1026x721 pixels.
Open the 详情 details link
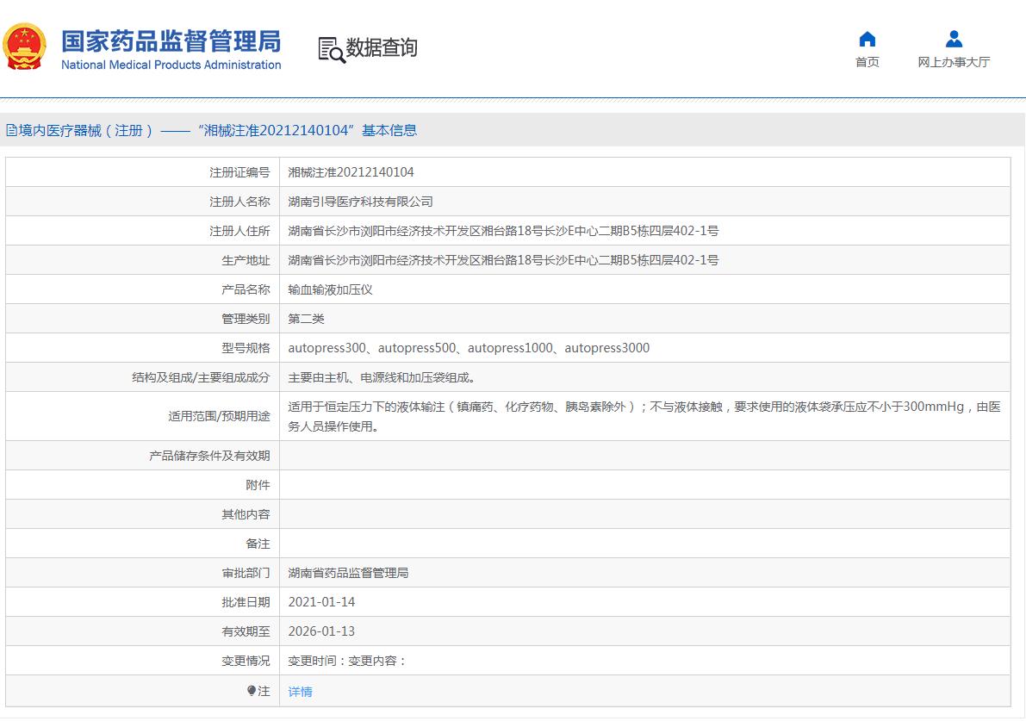[301, 692]
